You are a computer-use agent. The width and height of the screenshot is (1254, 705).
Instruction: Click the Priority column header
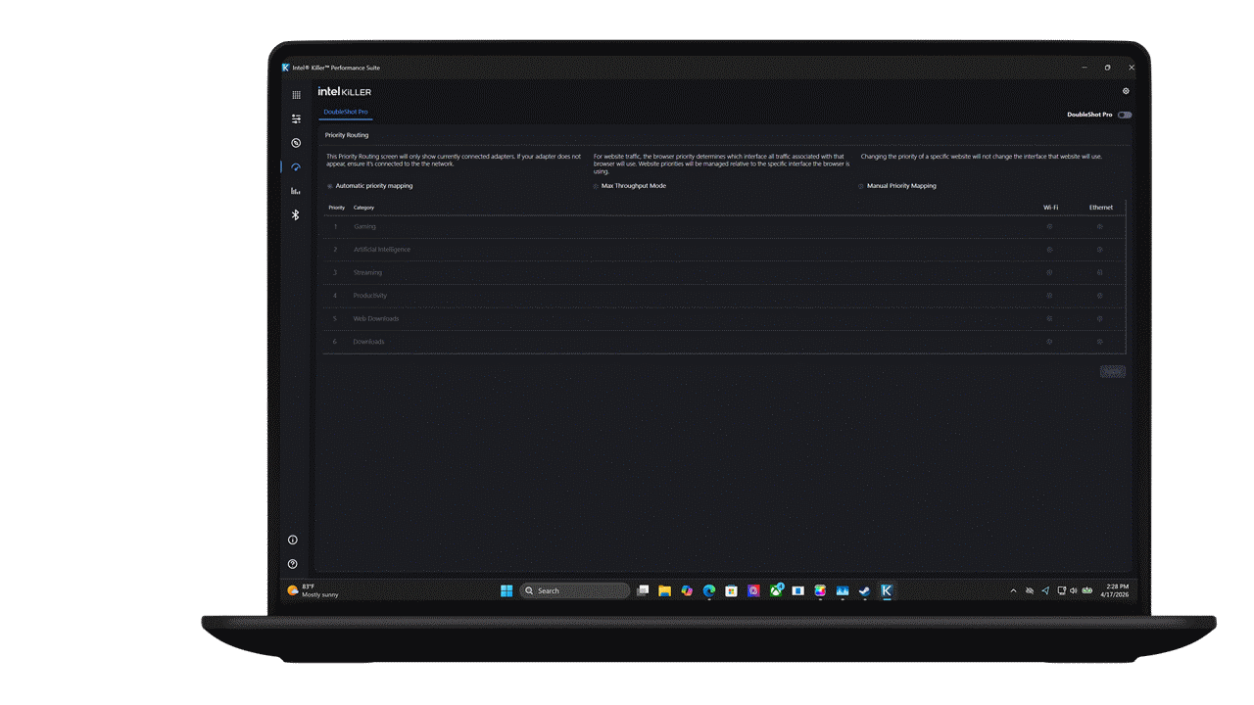[x=337, y=208]
